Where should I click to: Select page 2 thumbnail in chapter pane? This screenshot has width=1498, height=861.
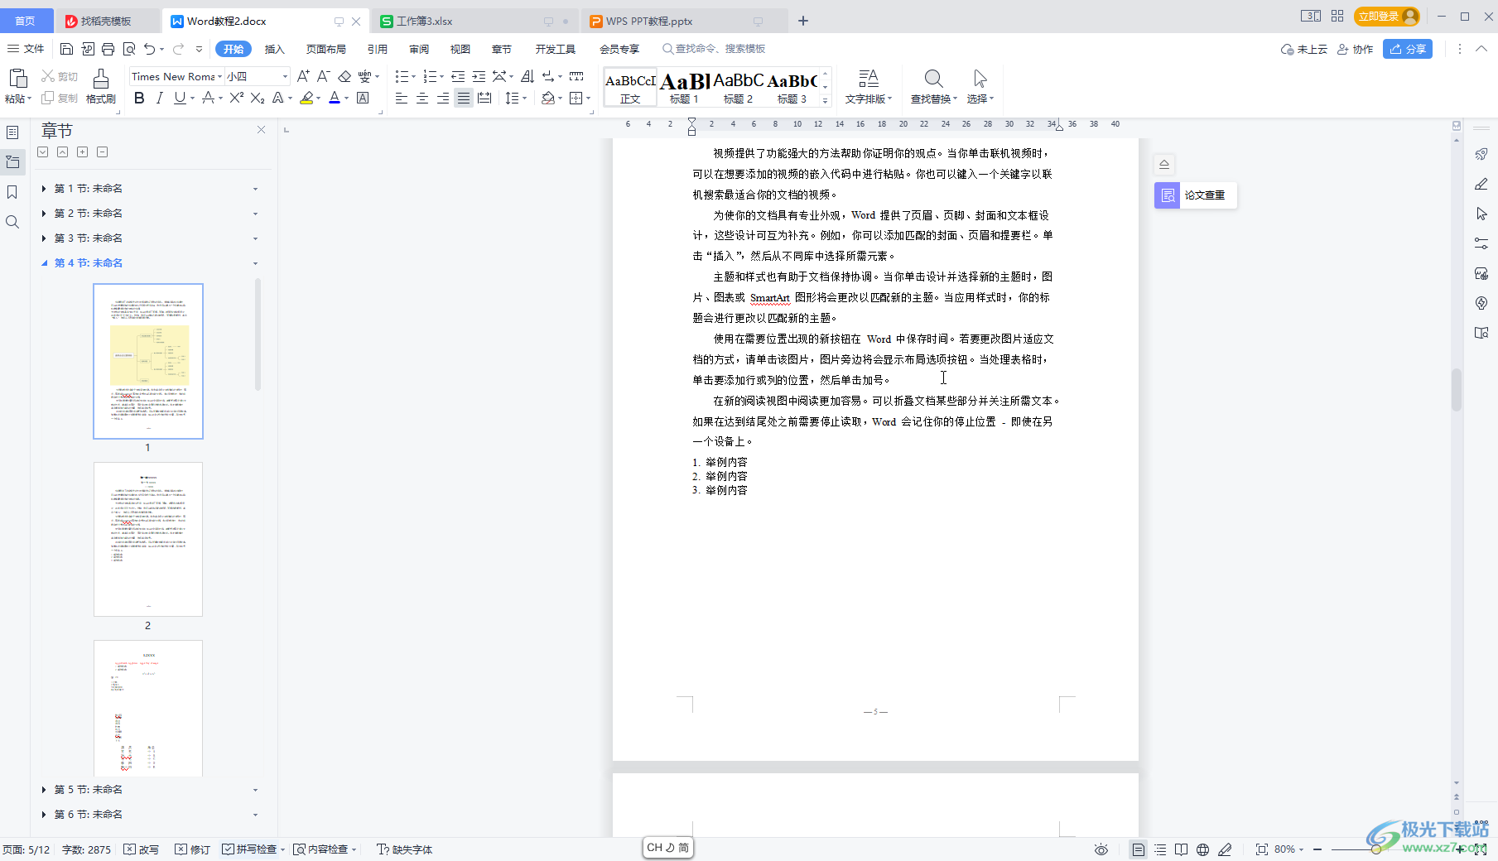click(148, 539)
